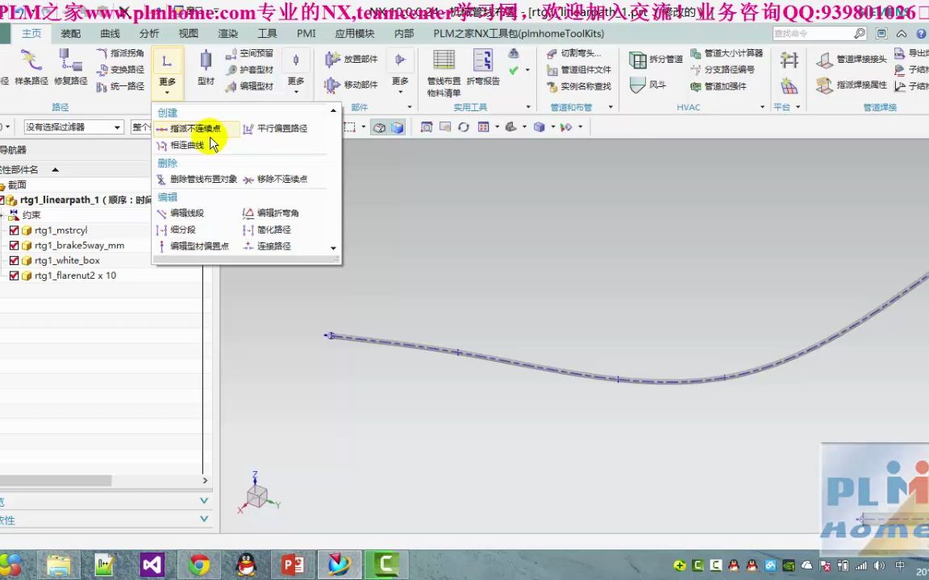Click the 实例名称查找 instance name lookup tool

pyautogui.click(x=579, y=86)
